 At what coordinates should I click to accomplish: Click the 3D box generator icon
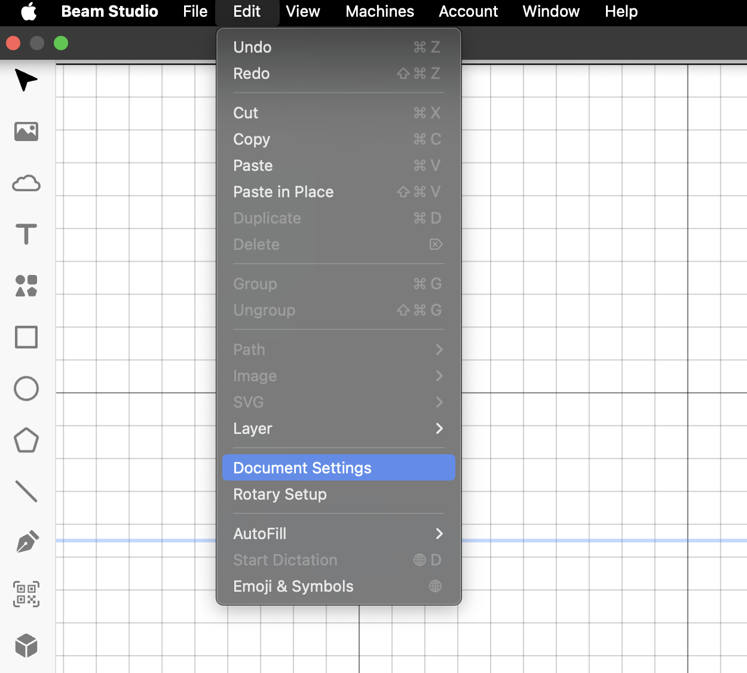click(x=26, y=646)
